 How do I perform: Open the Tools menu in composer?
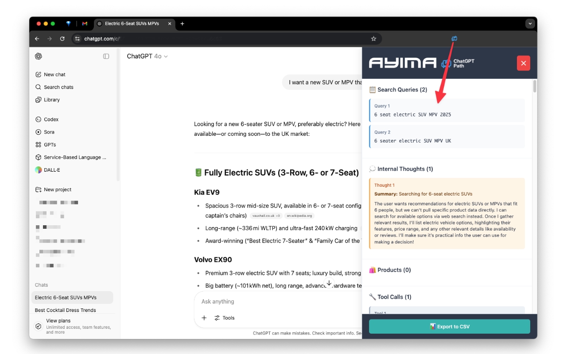[x=224, y=318]
